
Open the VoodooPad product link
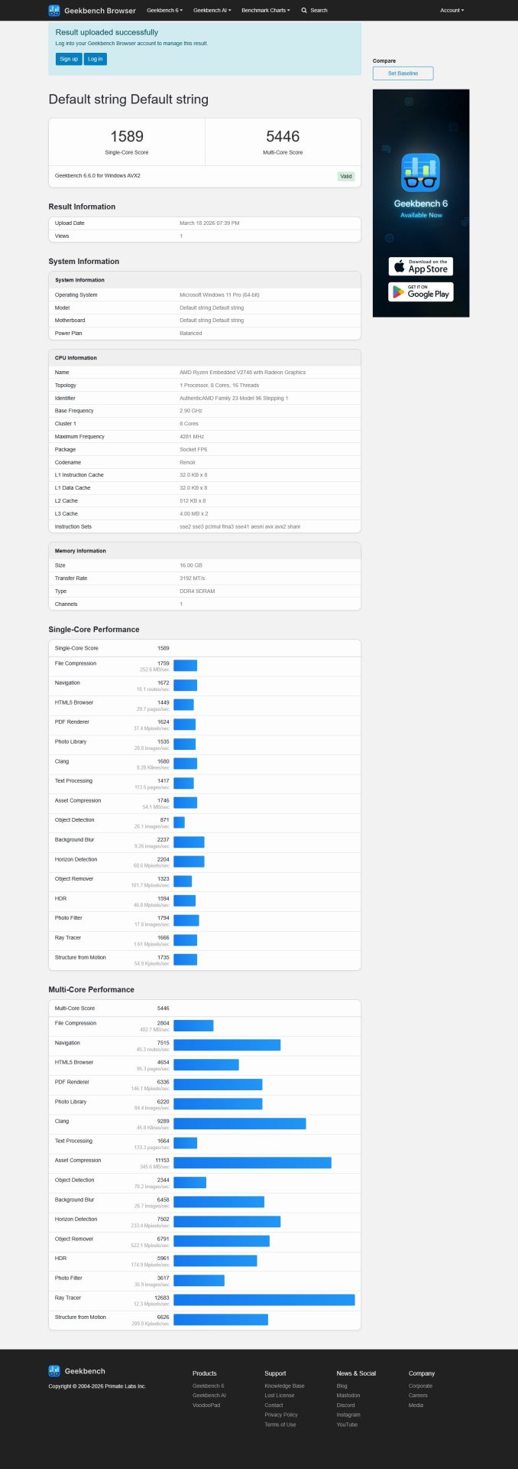click(206, 1405)
